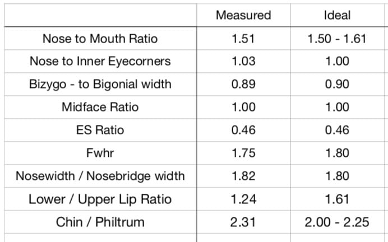Screen dimensions: 388x242
Task: Select ideal value 0.90 cell
Action: pyautogui.click(x=338, y=84)
